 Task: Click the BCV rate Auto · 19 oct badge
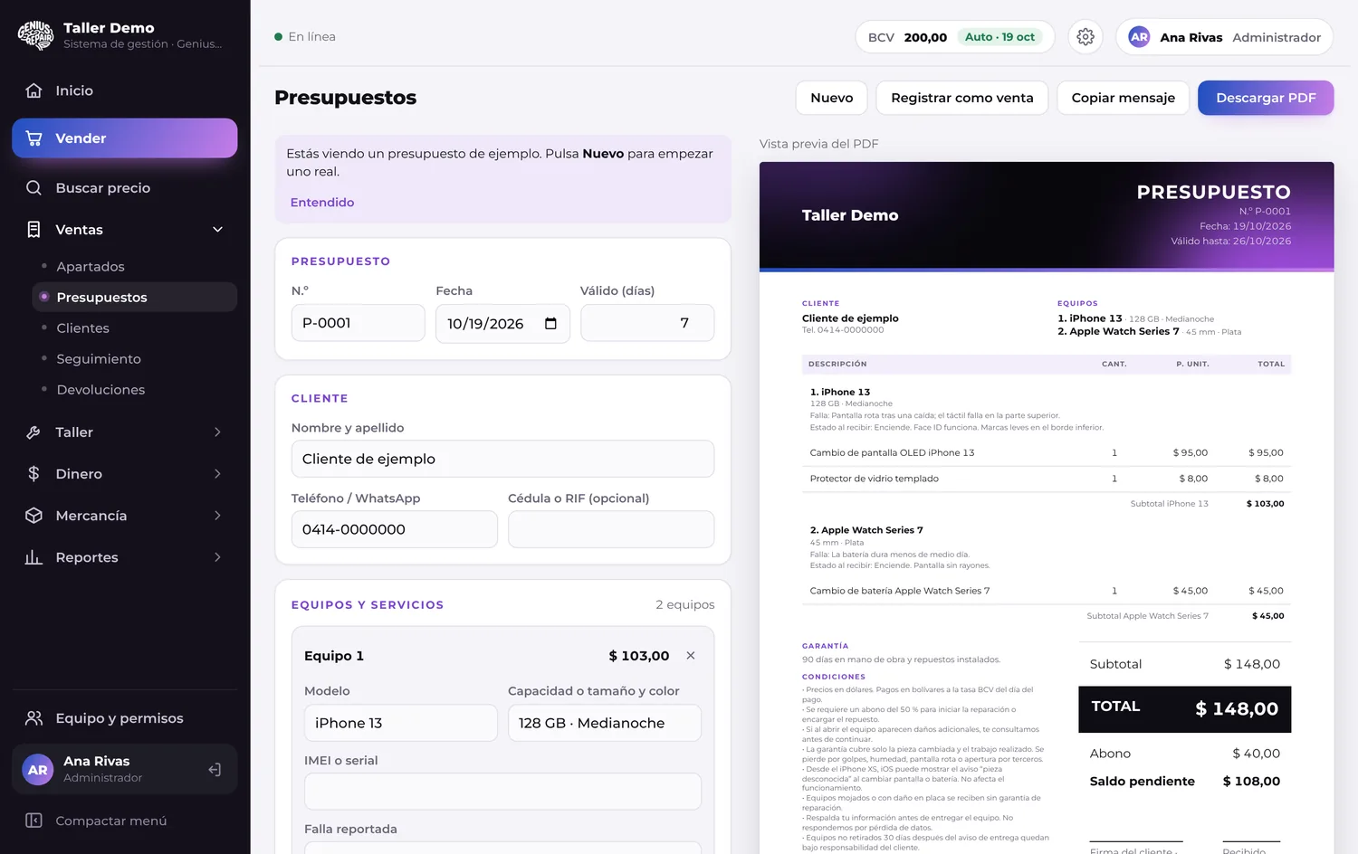[x=999, y=37]
